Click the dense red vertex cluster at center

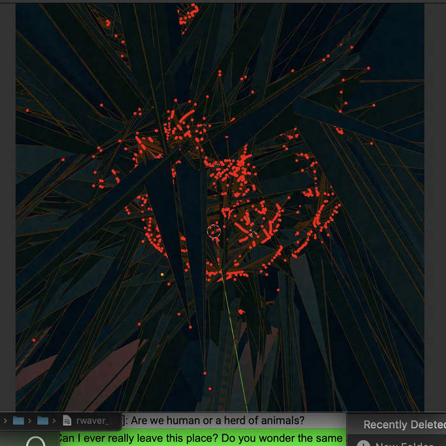(x=233, y=172)
